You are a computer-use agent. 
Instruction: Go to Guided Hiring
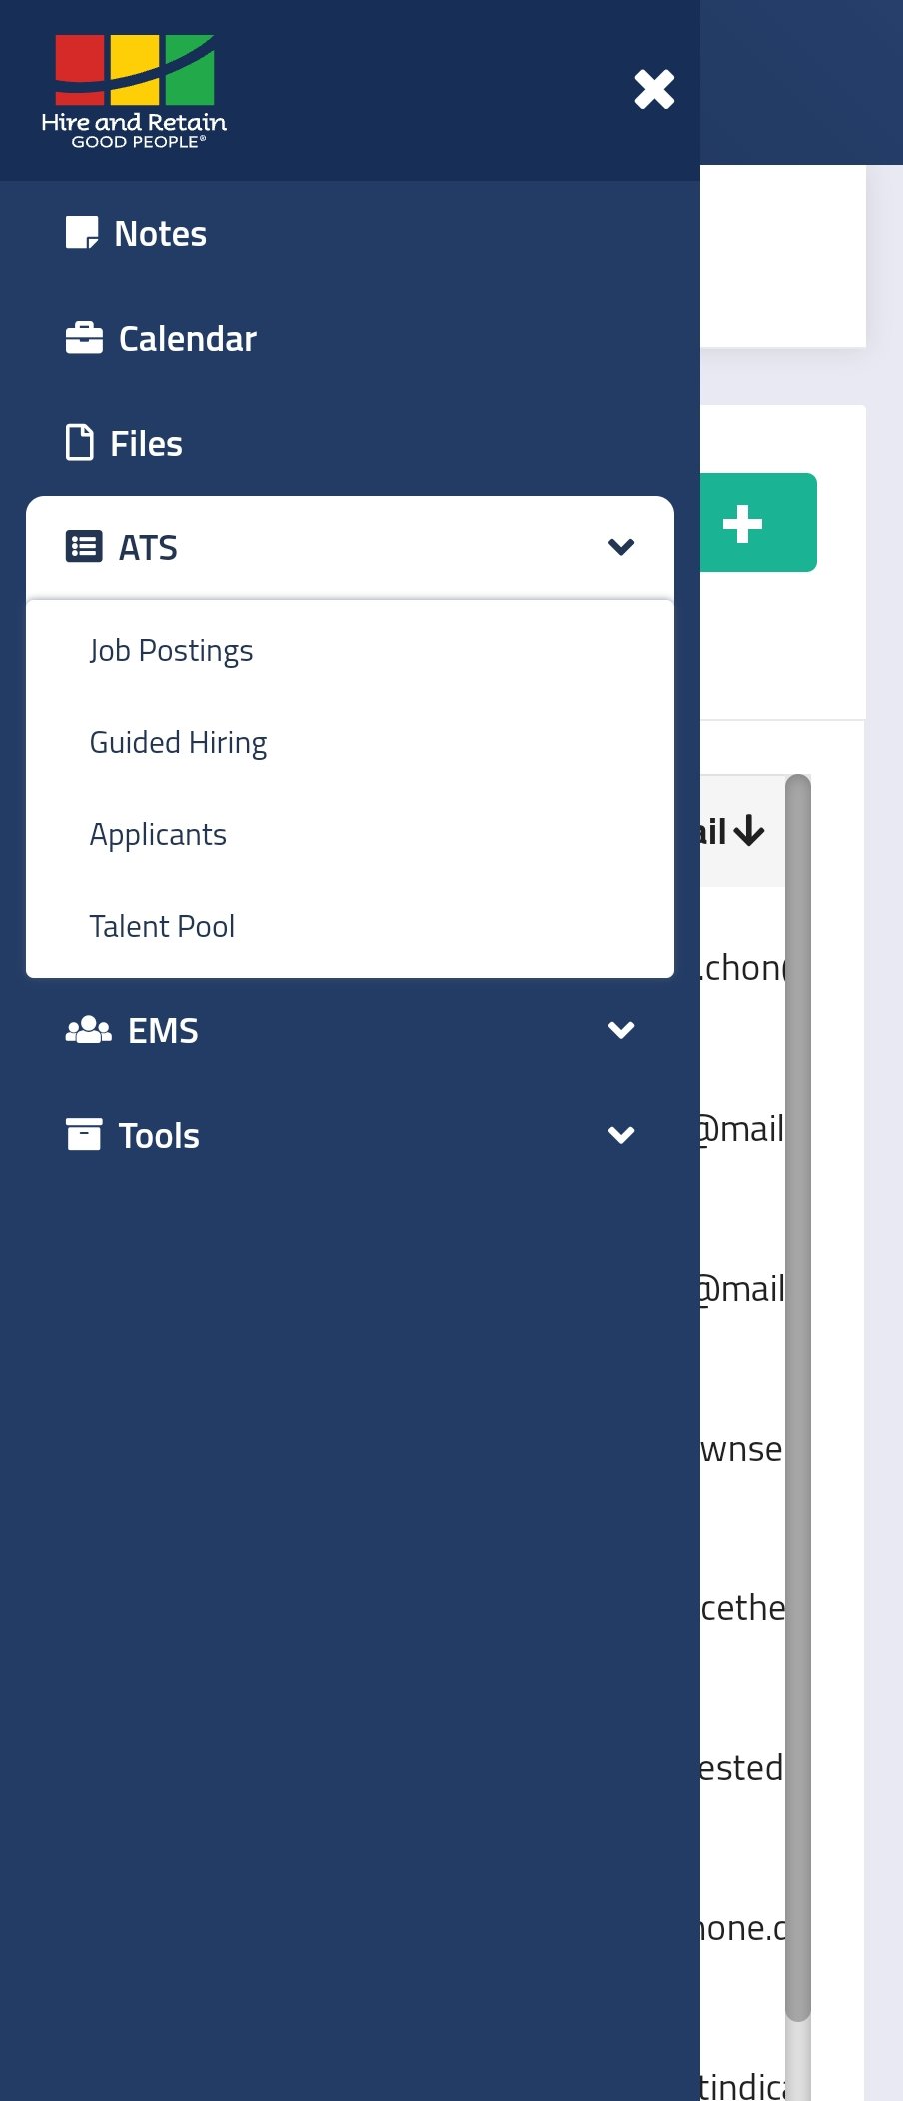pyautogui.click(x=178, y=743)
